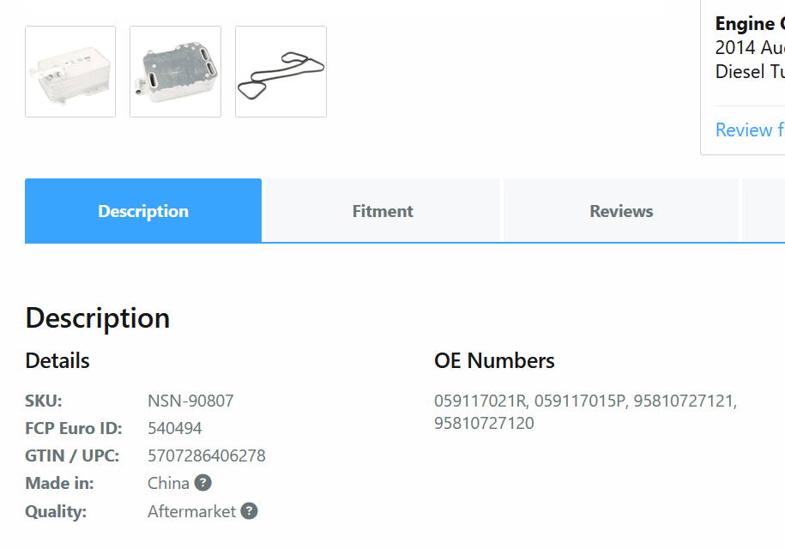Click OE number 95810727120
Image resolution: width=785 pixels, height=549 pixels.
point(484,424)
